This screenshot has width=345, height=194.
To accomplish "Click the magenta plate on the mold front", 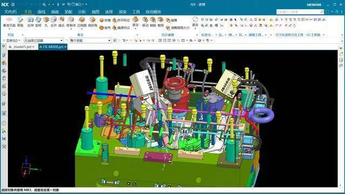I will (158, 157).
